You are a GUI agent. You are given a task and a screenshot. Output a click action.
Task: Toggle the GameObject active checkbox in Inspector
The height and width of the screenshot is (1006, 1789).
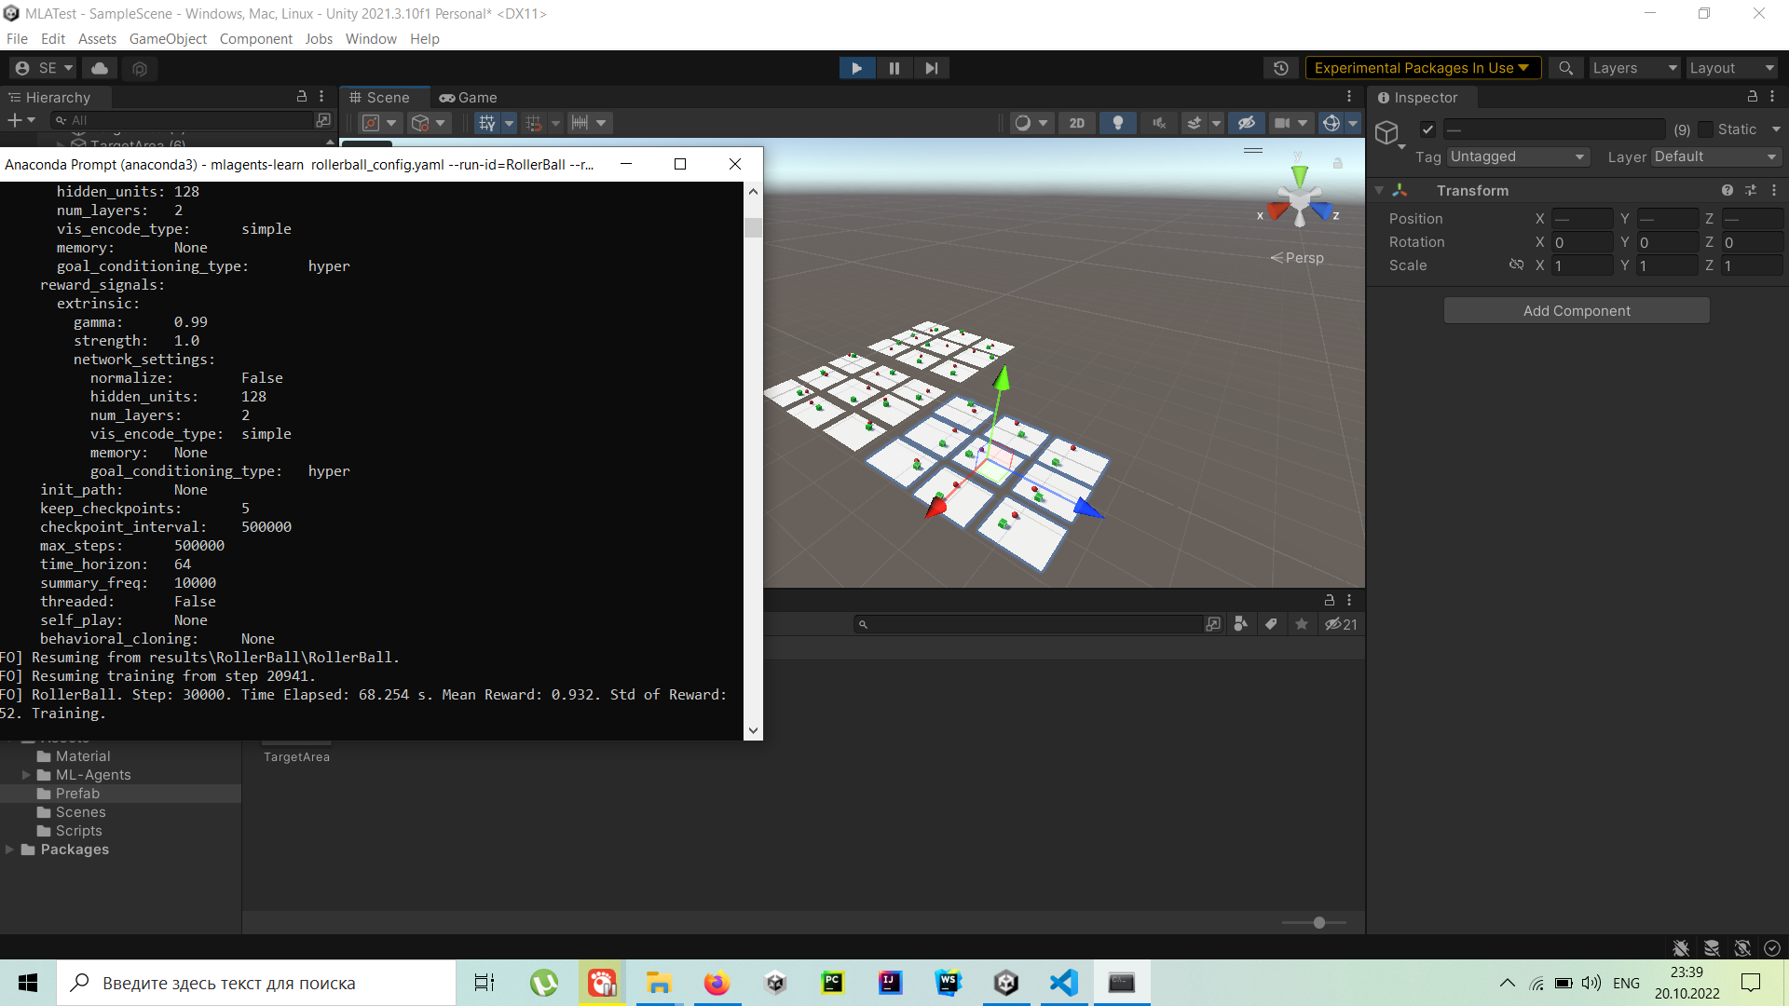click(x=1427, y=129)
